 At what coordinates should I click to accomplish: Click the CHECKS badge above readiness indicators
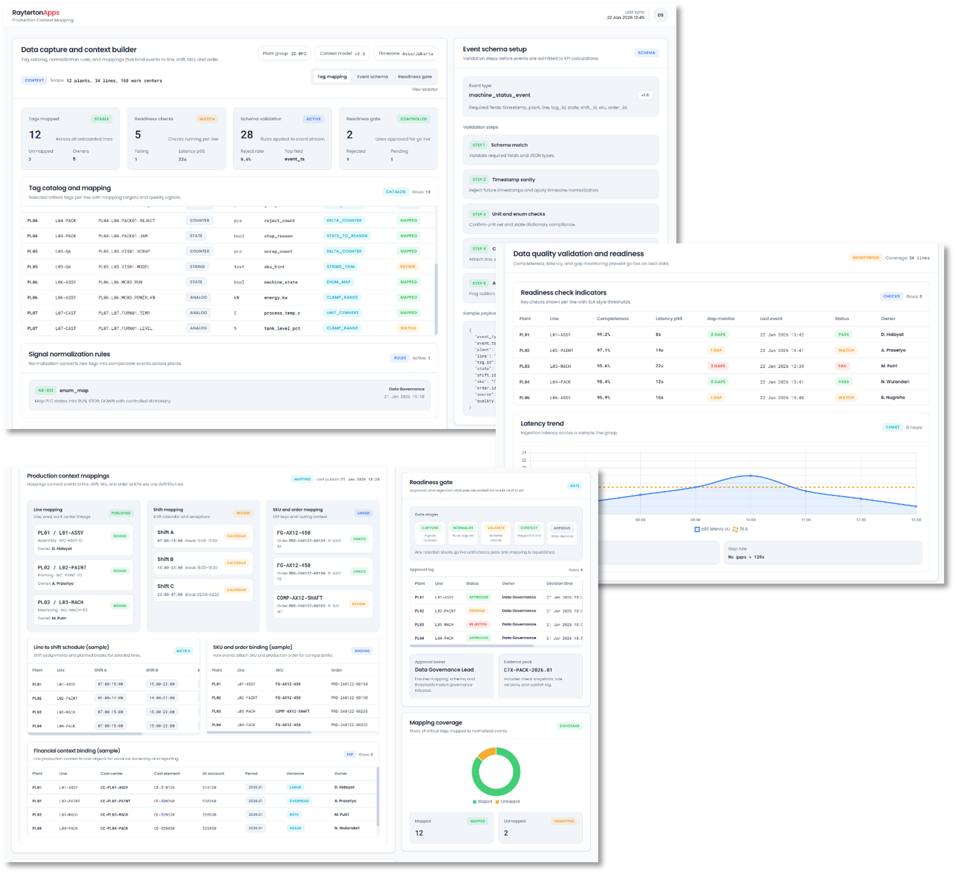coord(891,296)
